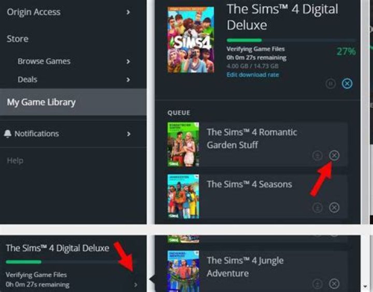Screen dimensions: 373x292
Task: Go to the Store section
Action: (x=18, y=39)
